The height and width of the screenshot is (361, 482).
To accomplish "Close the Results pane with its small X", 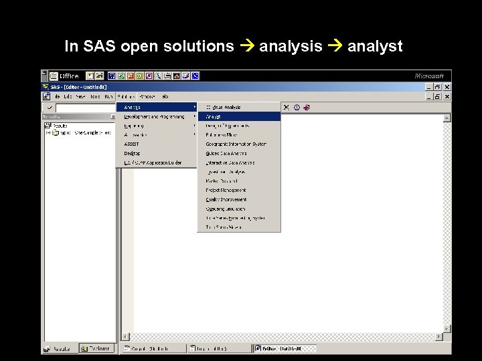I will (113, 116).
